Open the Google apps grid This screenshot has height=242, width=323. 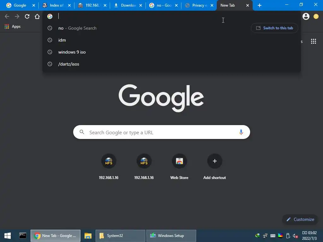coord(314,41)
